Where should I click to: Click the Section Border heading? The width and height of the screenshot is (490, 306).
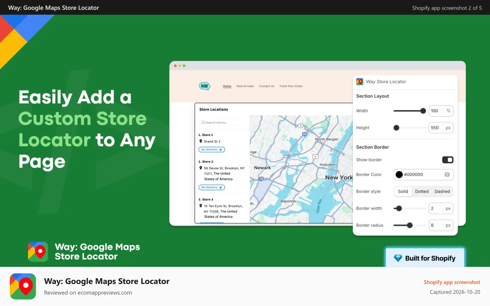pos(372,147)
